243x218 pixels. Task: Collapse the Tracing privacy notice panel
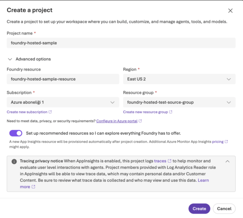tap(227, 161)
